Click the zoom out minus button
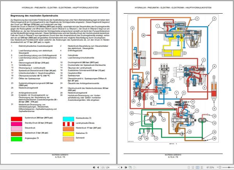Viewport: 234px width, 170px height. tap(220, 167)
